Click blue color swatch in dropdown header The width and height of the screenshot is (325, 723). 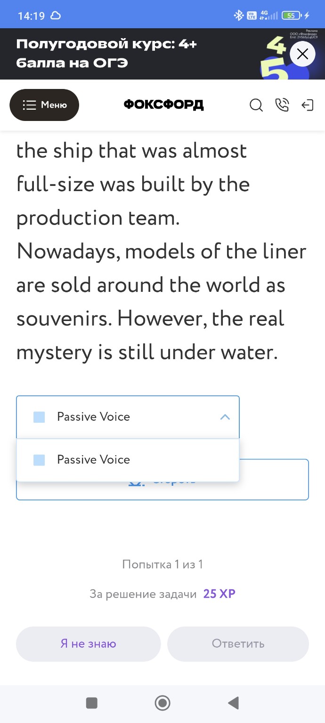[x=39, y=417]
